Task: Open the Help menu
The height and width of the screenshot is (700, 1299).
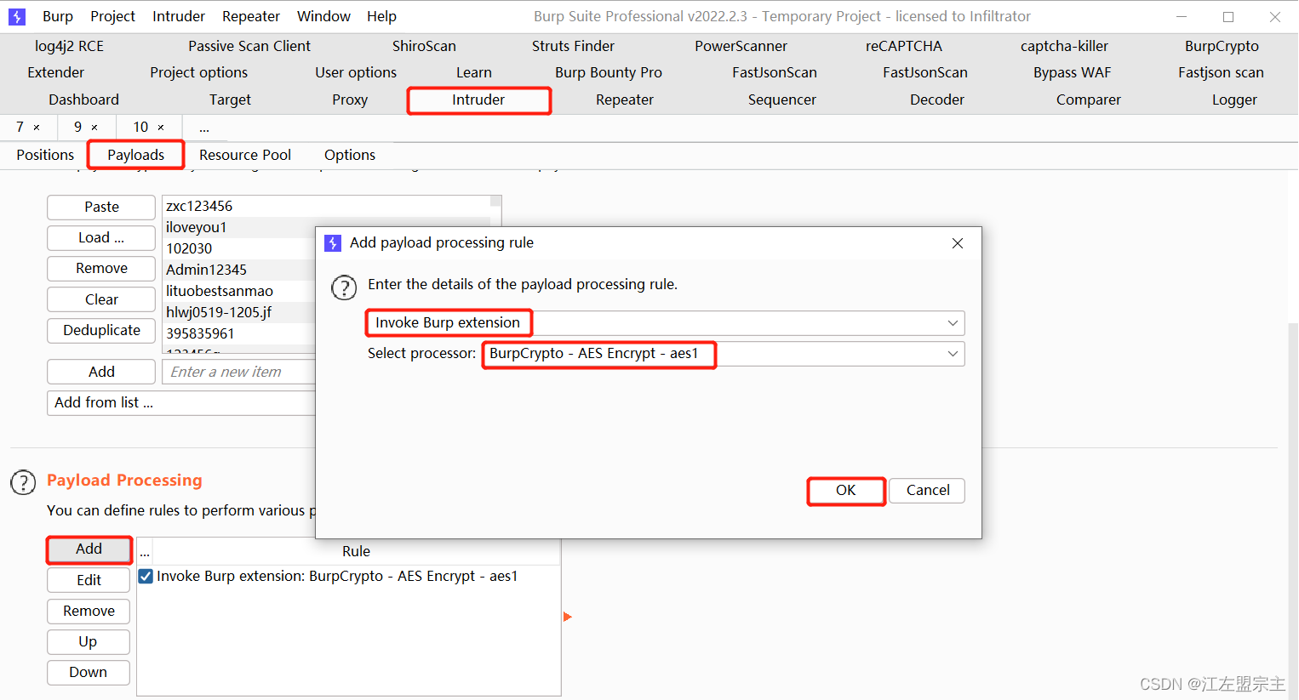Action: 382,16
